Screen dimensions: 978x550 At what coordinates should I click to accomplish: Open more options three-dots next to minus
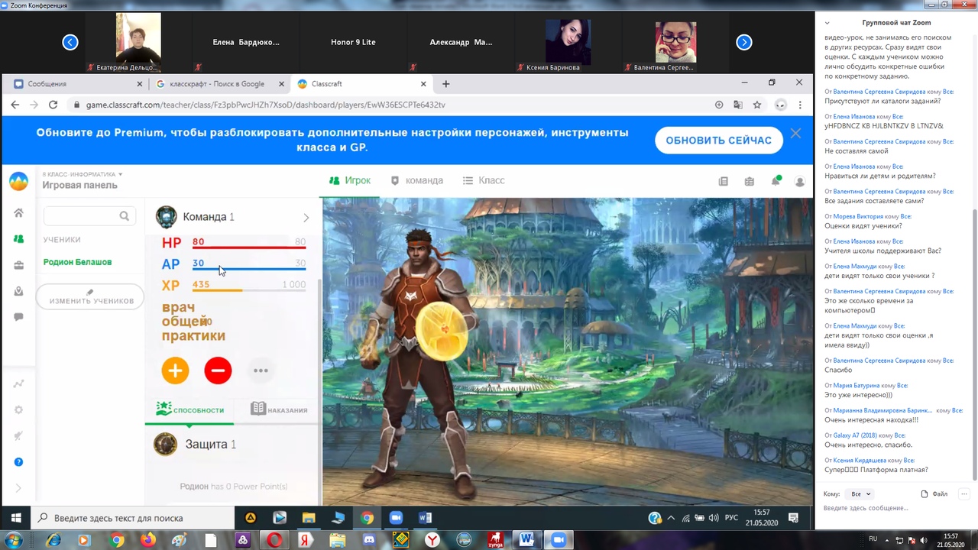261,370
